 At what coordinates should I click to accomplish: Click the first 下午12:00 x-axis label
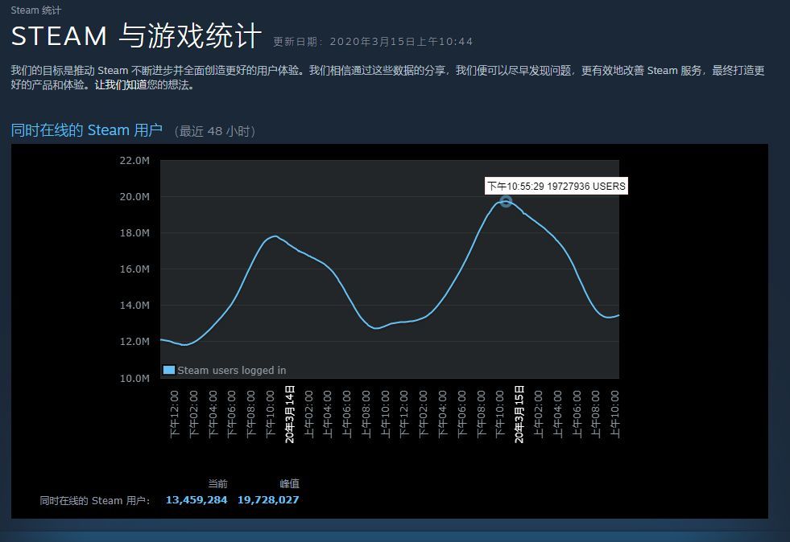pyautogui.click(x=174, y=413)
